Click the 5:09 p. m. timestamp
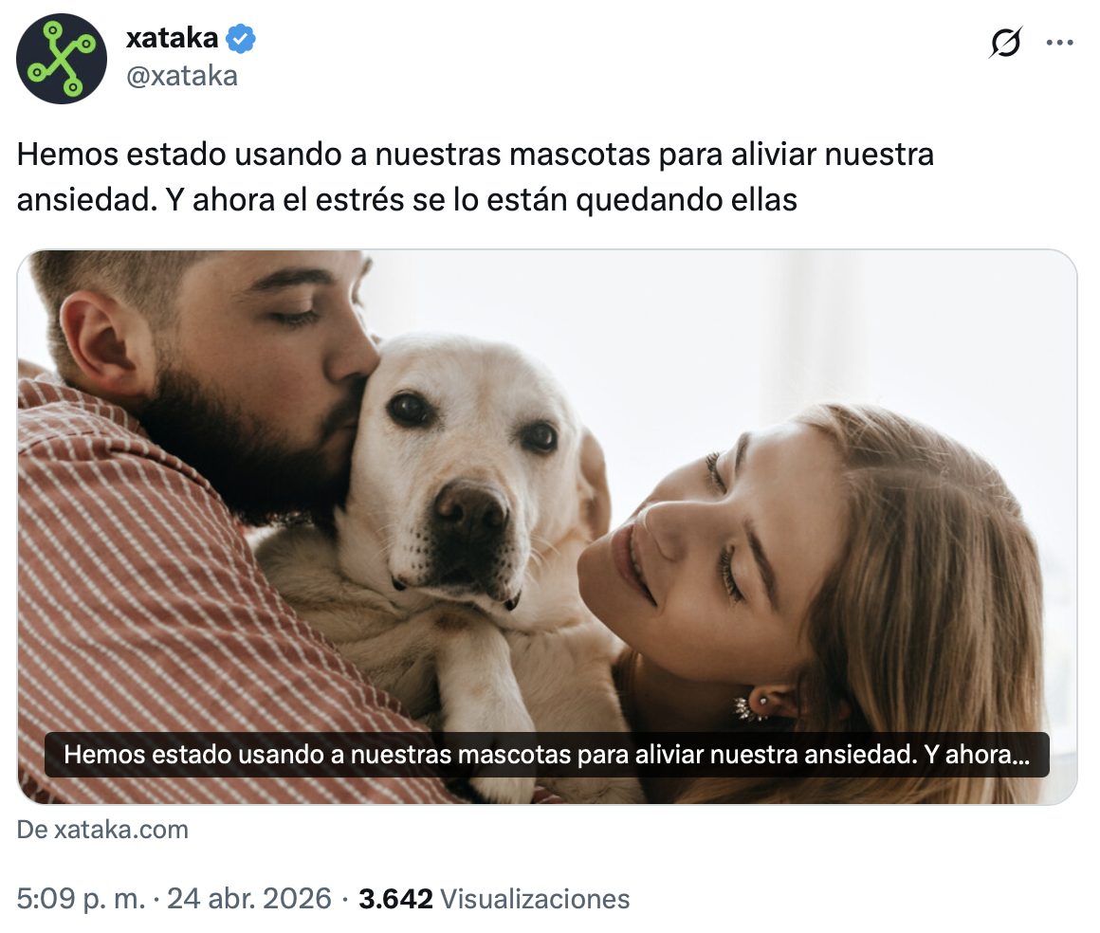The height and width of the screenshot is (933, 1100). pyautogui.click(x=81, y=899)
